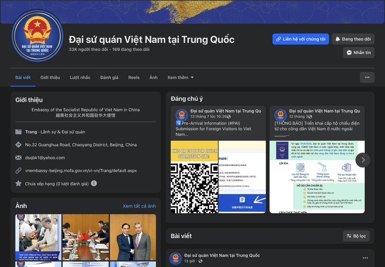Screen dimensions: 385x267
Task: Open the Lượt nhắc tab
Action: pos(80,78)
